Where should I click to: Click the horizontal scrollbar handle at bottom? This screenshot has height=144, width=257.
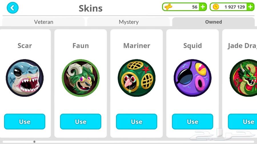pos(35,142)
